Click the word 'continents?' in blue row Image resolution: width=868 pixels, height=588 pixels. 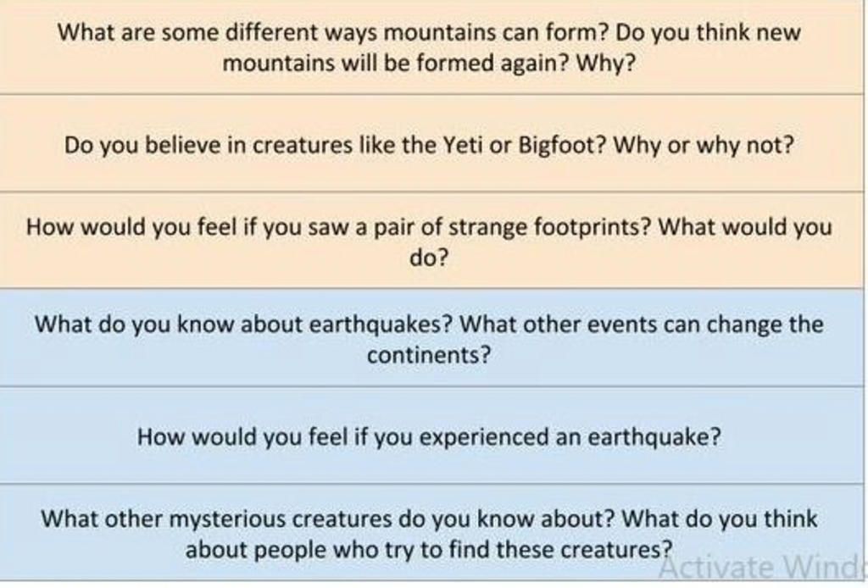[429, 354]
